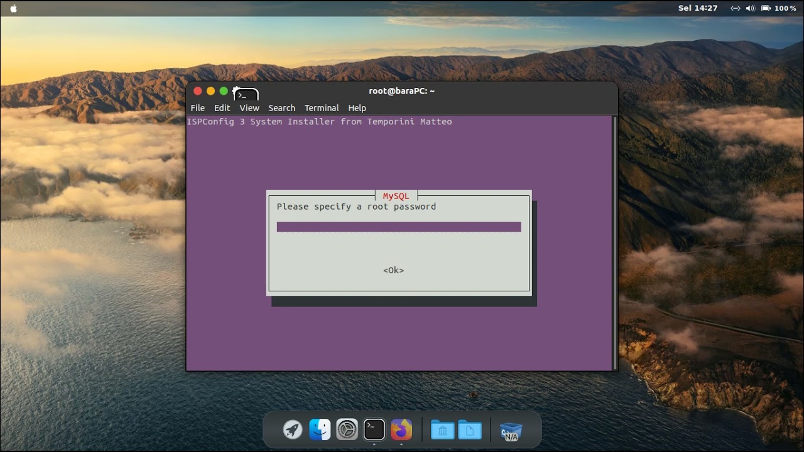Maximize the terminal with green button

pyautogui.click(x=224, y=91)
